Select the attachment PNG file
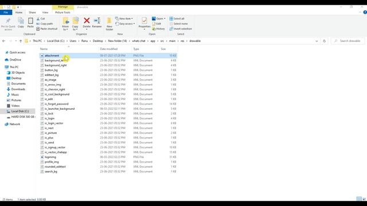367x206 pixels. (108, 56)
